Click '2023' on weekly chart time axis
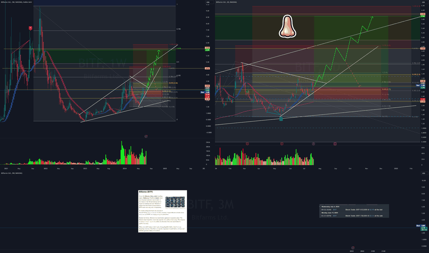The width and height of the screenshot is (429, 253). 85,168
